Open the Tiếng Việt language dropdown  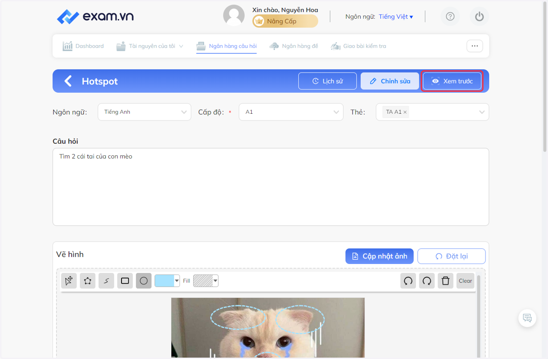click(x=396, y=17)
